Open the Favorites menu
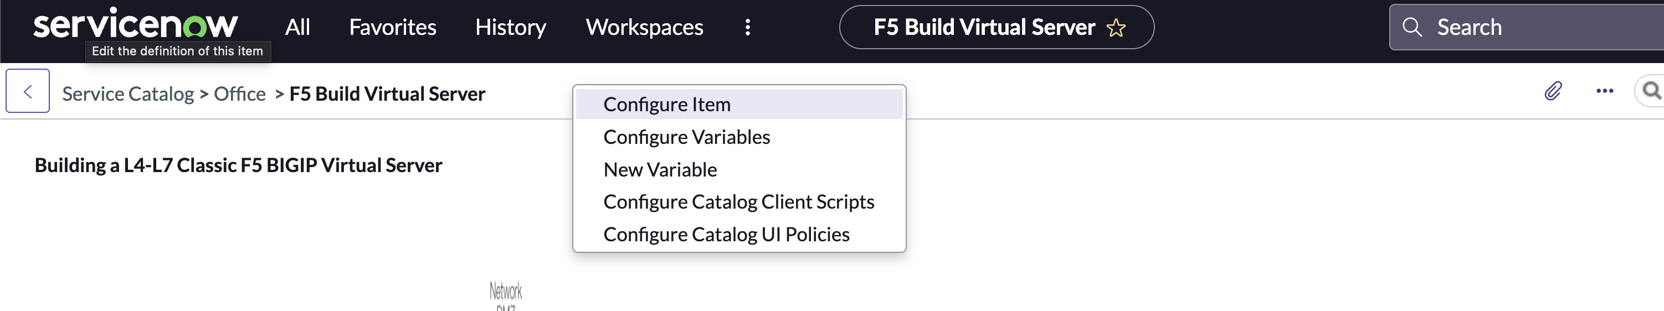The height and width of the screenshot is (311, 1664). click(392, 27)
